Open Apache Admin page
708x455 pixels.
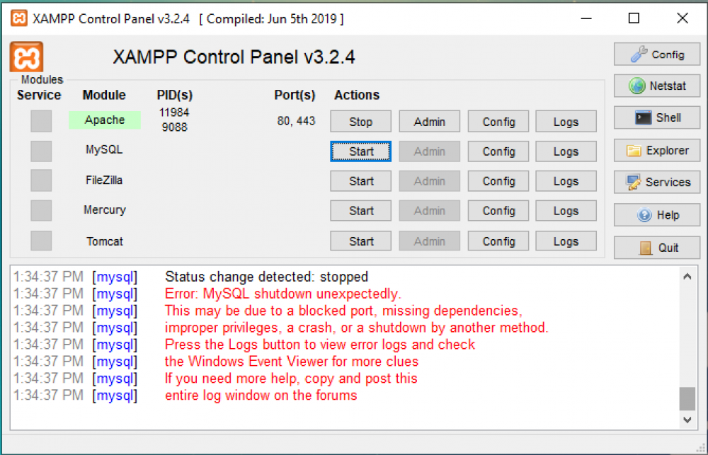[429, 122]
